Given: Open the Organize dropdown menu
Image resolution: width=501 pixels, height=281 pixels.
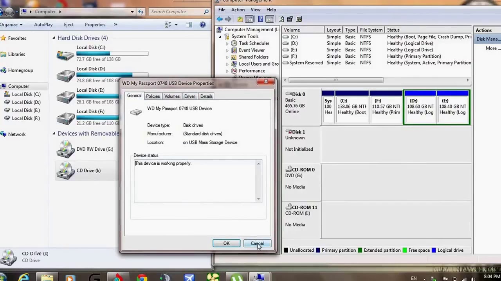Looking at the screenshot, I should point(11,25).
